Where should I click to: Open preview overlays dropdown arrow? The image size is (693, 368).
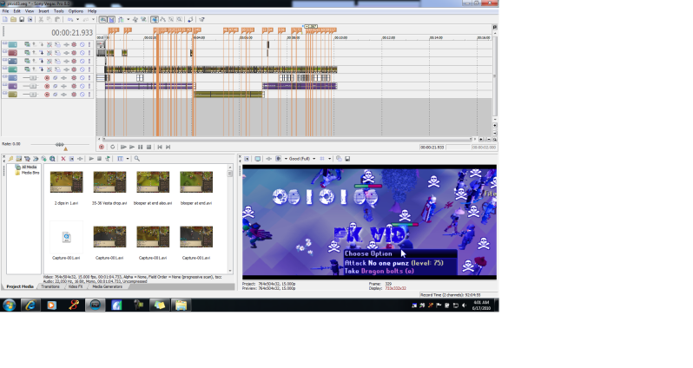[x=330, y=159]
